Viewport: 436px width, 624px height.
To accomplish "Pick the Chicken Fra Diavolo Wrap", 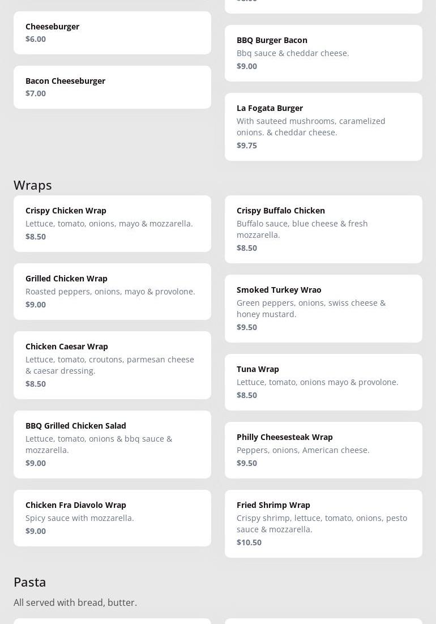I will (112, 518).
